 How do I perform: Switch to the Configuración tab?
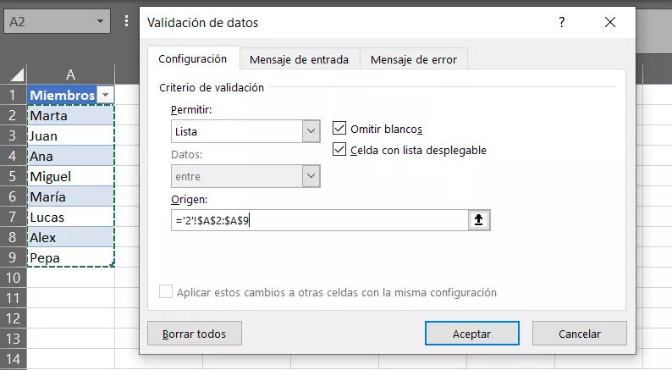tap(192, 58)
